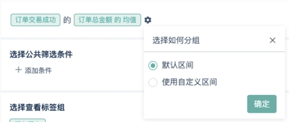This screenshot has width=290, height=123.
Task: Select the 默认区间 radio button
Action: 153,66
